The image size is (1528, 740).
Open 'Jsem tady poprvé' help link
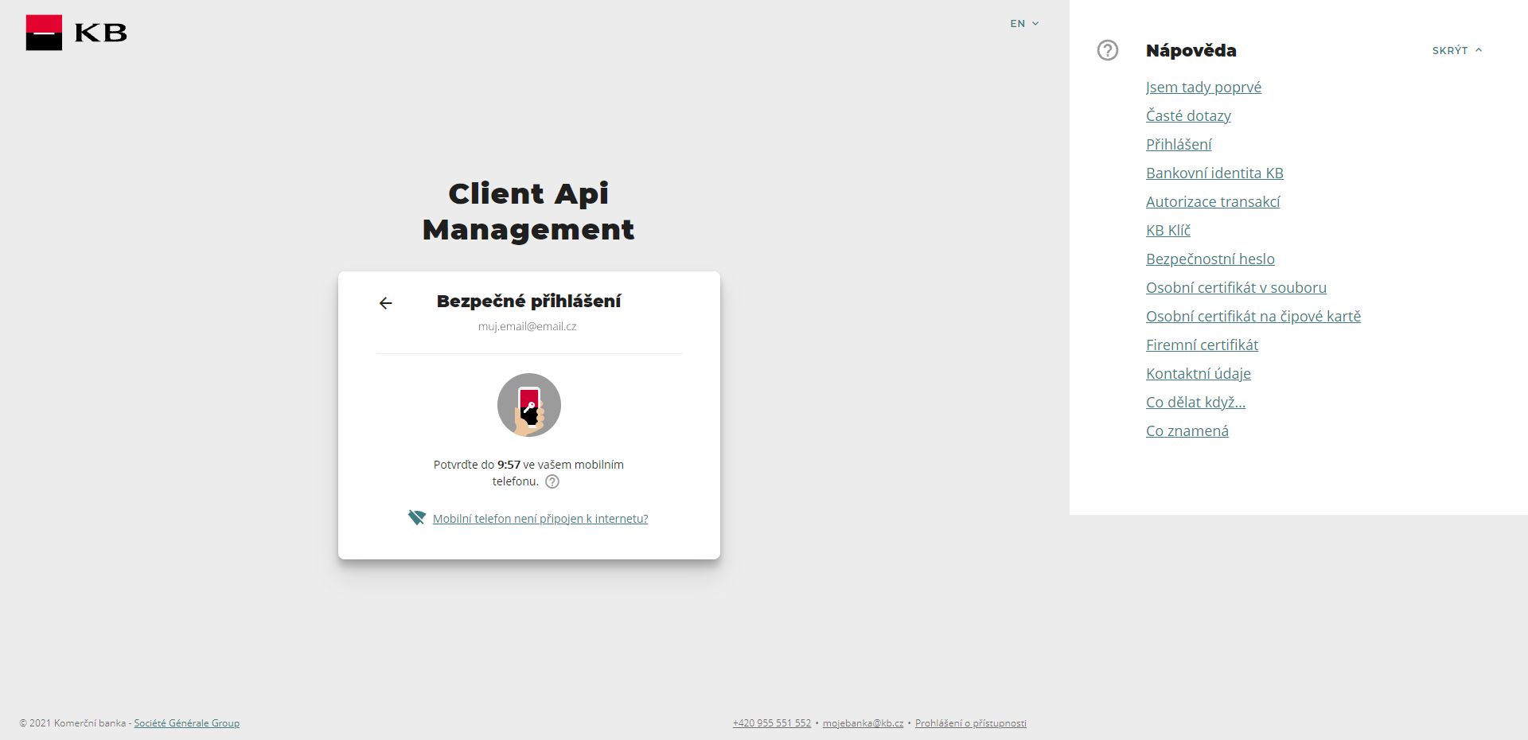tap(1203, 88)
